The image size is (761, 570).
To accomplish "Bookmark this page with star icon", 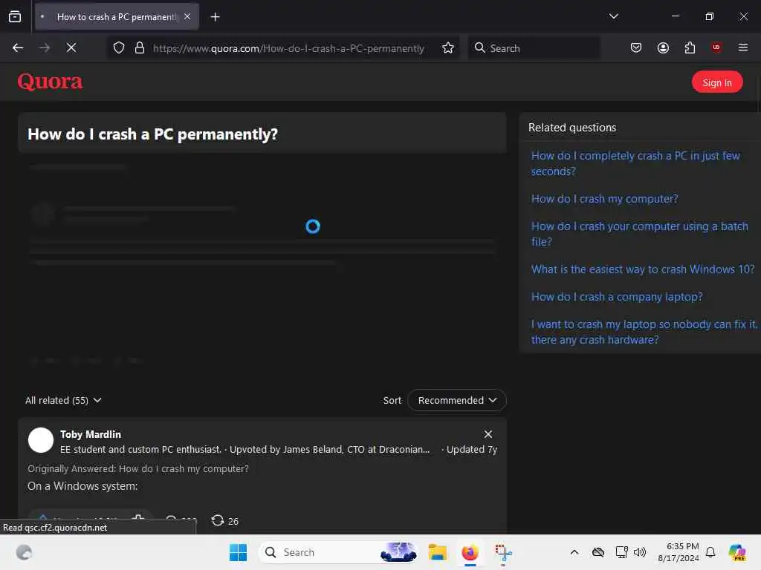I will pyautogui.click(x=448, y=47).
